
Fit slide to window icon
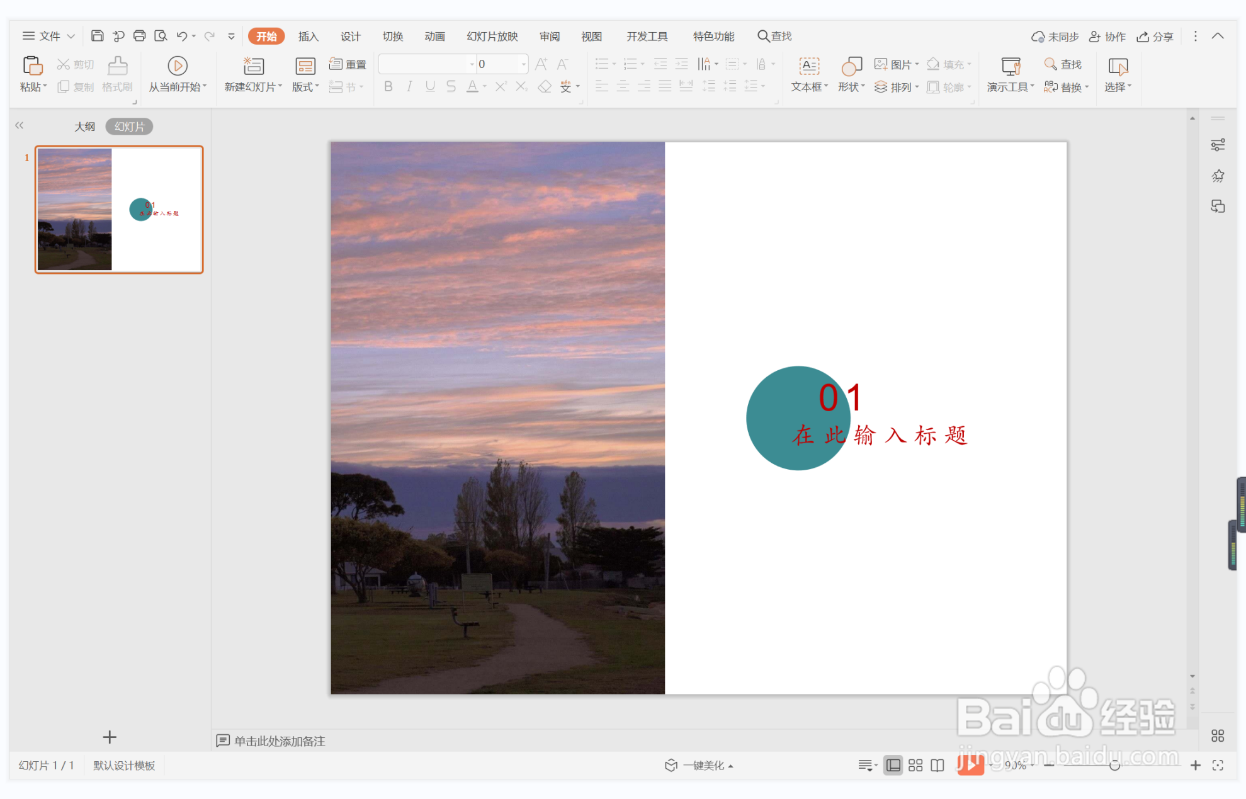pos(1218,765)
